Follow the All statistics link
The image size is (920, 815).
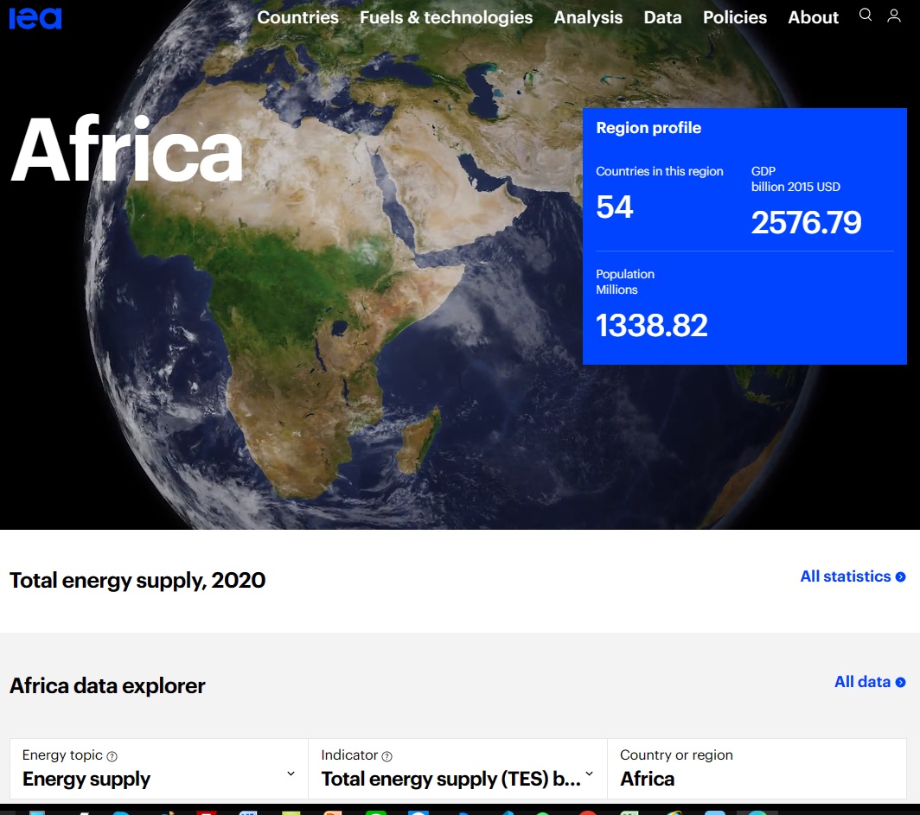coord(853,576)
